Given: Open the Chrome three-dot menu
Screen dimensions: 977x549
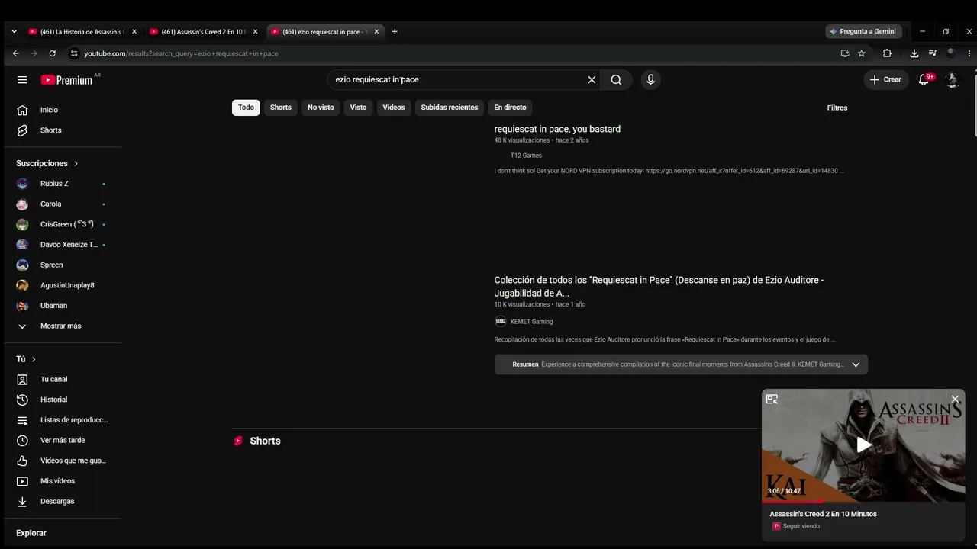Looking at the screenshot, I should coord(969,53).
